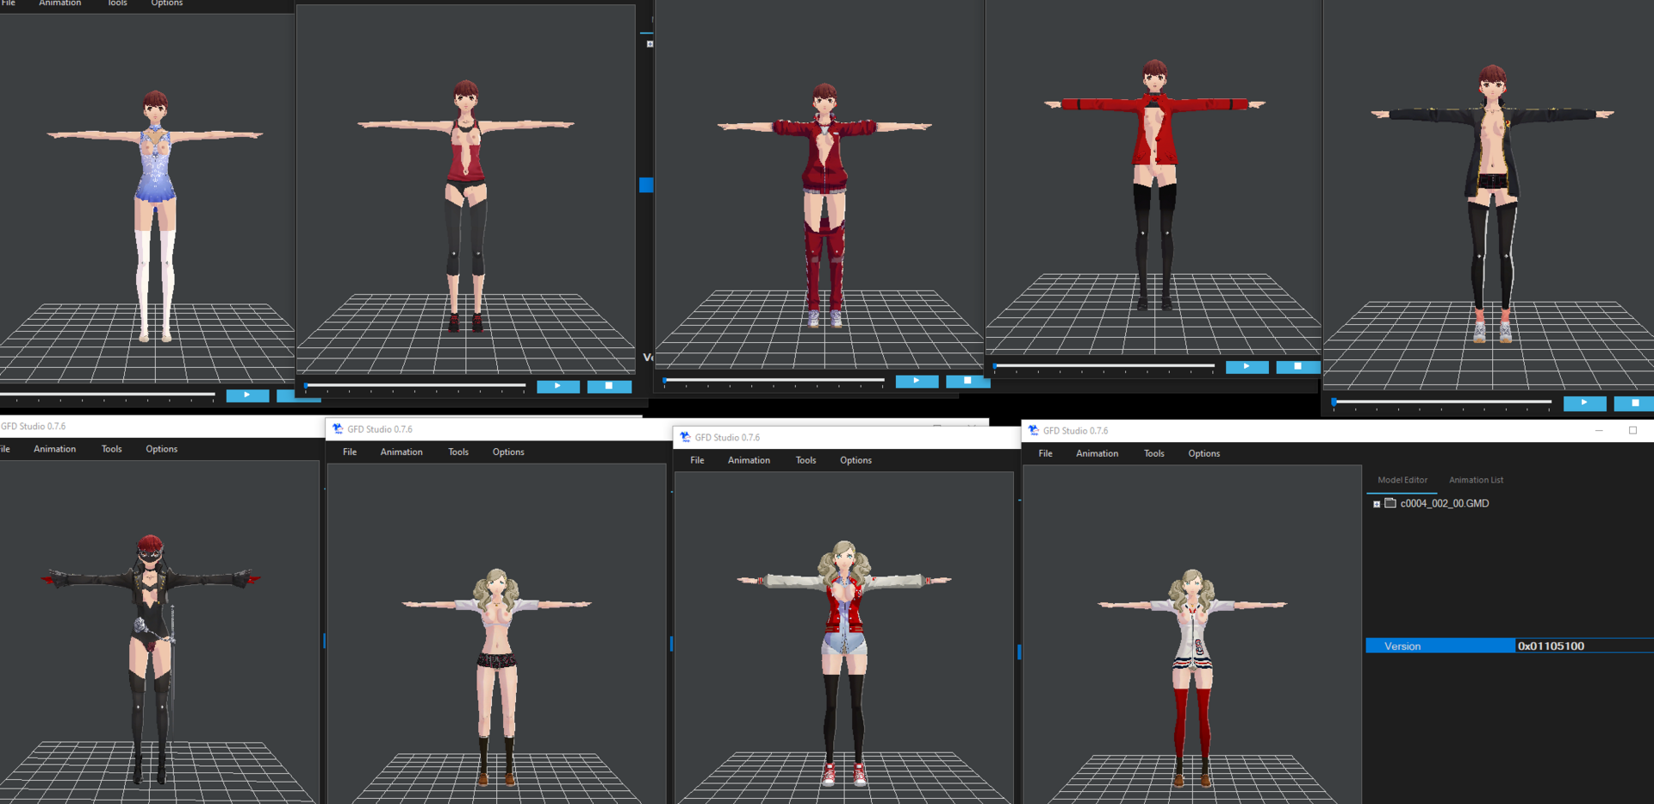Stop animation under the top-right black jacket model

point(1634,402)
